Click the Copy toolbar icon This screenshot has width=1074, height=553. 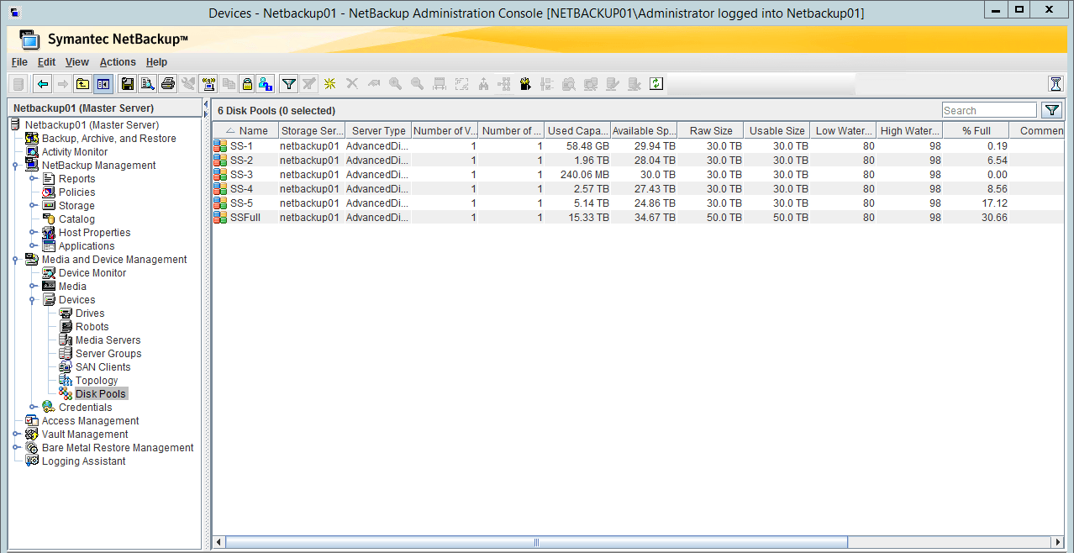tap(229, 83)
